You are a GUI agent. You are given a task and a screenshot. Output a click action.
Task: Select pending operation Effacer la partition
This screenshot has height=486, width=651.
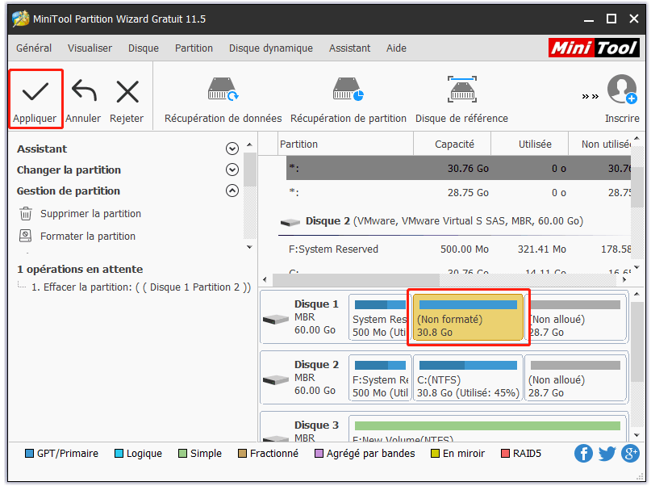point(140,287)
